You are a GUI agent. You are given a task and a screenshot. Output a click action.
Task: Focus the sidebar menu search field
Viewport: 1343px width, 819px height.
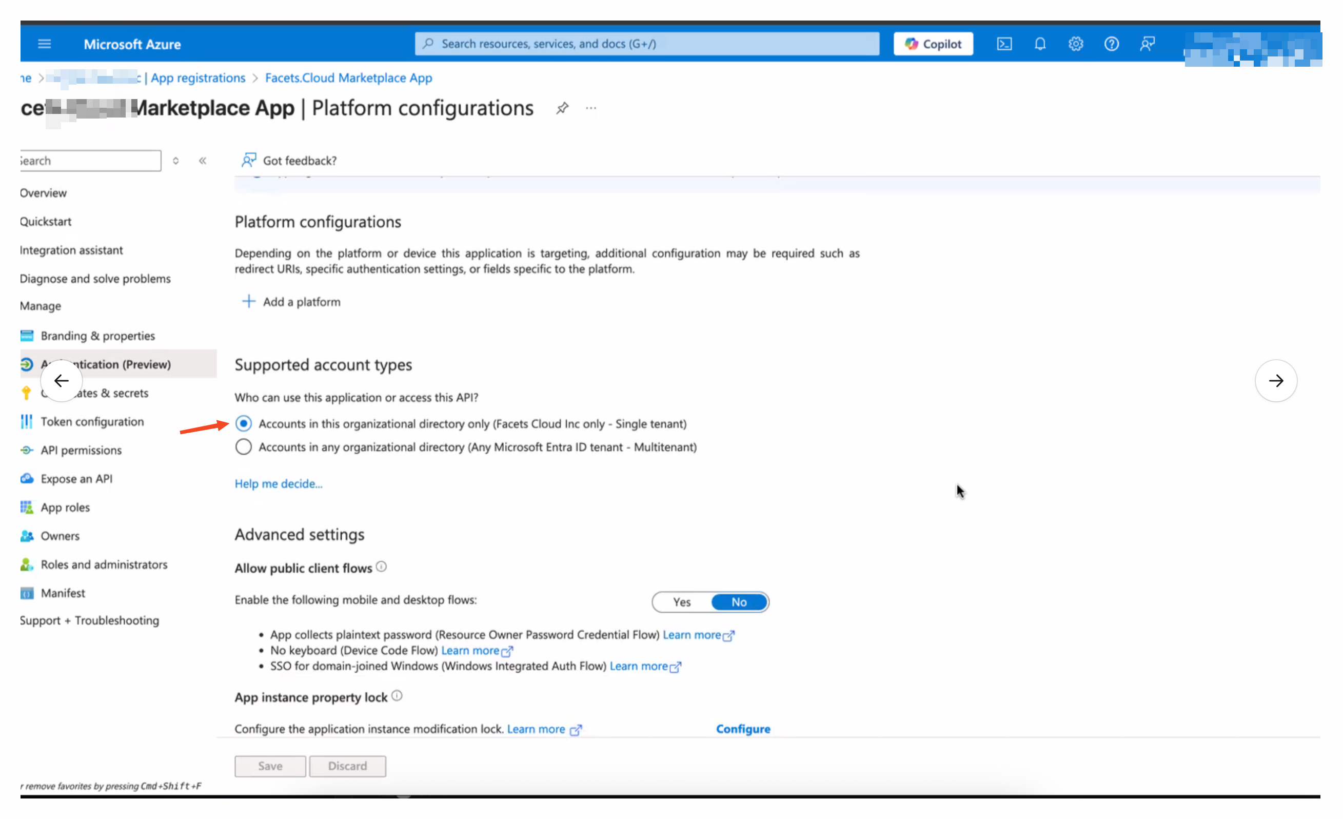(x=90, y=160)
